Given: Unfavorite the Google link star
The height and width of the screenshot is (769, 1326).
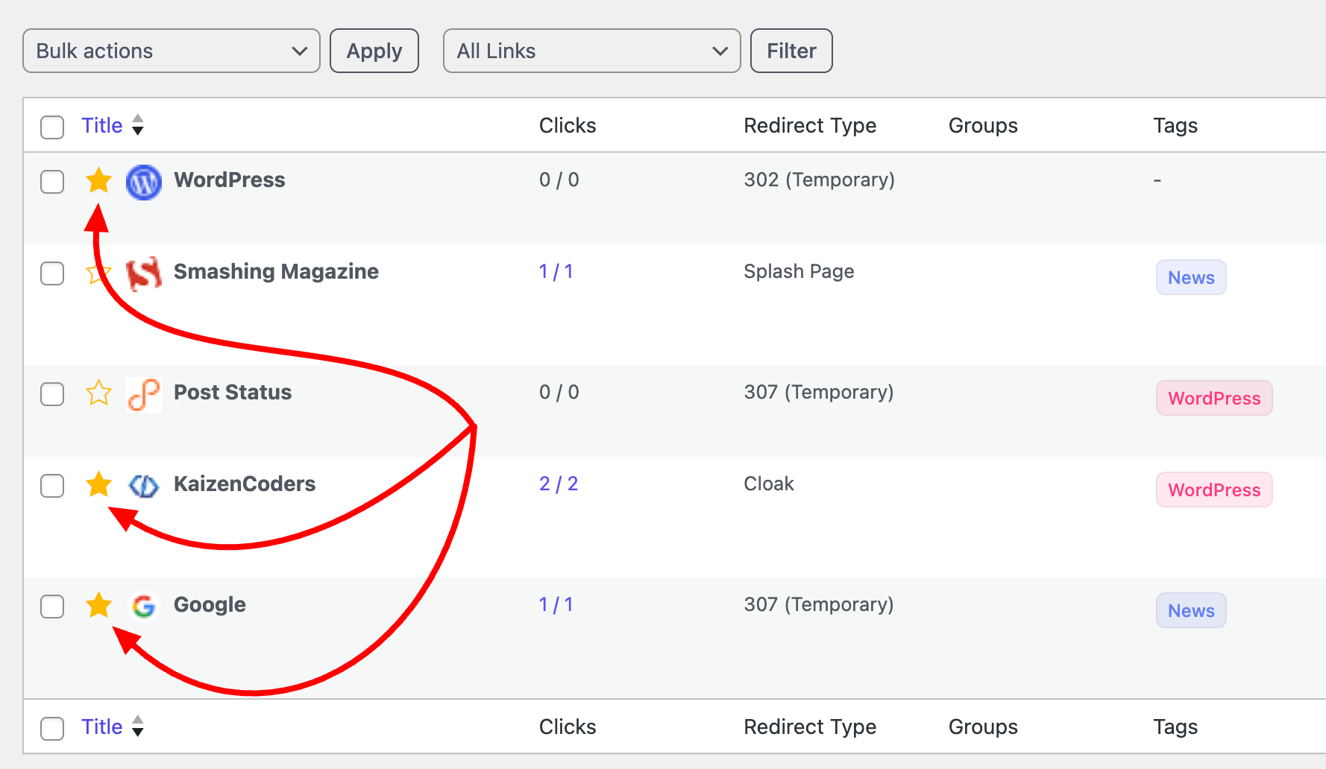Looking at the screenshot, I should 98,606.
